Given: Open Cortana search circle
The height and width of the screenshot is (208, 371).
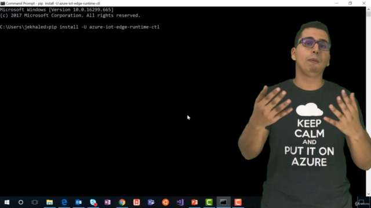Looking at the screenshot, I should coord(21,202).
